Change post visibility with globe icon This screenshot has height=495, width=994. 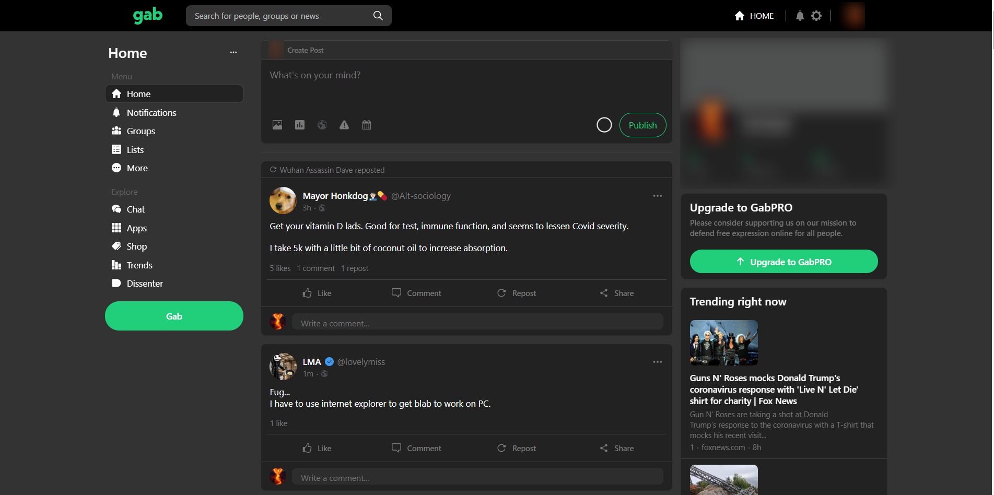(x=322, y=125)
